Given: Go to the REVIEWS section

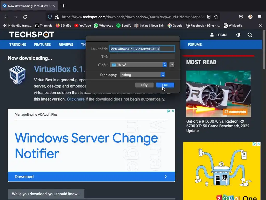Looking at the screenshot, I should click(66, 45).
